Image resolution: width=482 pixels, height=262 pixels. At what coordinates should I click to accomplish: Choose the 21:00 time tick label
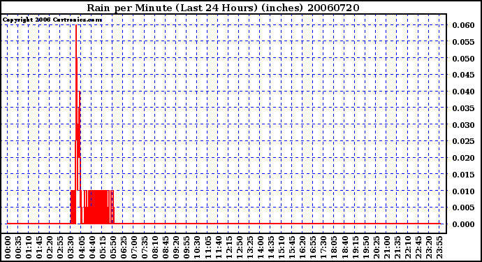click(x=386, y=247)
